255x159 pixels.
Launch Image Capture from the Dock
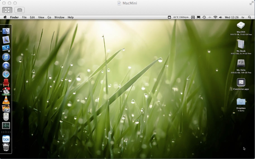pyautogui.click(x=6, y=108)
